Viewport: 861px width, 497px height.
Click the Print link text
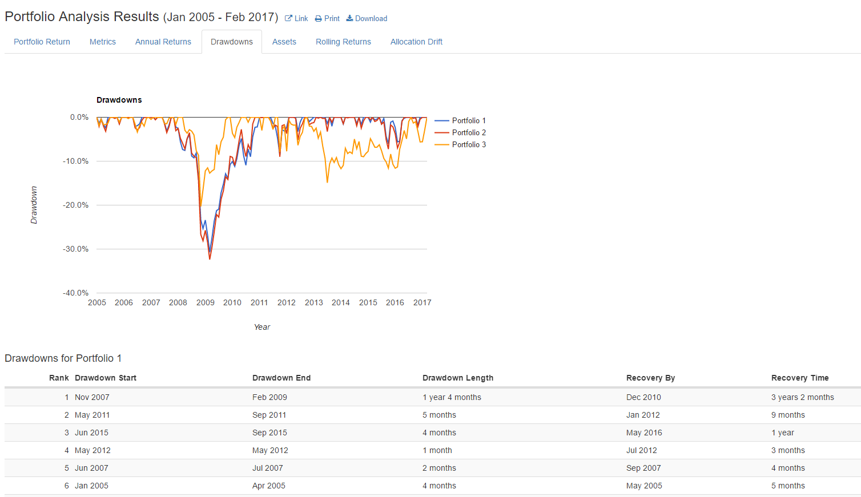332,18
